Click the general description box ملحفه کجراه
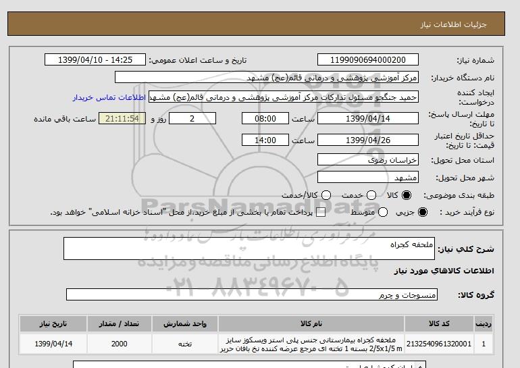The height and width of the screenshot is (368, 520). tap(249, 248)
